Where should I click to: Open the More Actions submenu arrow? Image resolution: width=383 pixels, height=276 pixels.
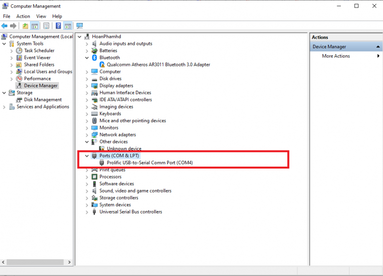[x=378, y=56]
